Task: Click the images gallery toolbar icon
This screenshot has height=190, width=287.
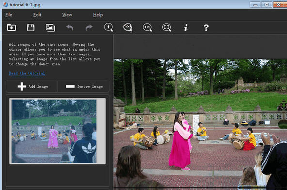Action: (51, 27)
